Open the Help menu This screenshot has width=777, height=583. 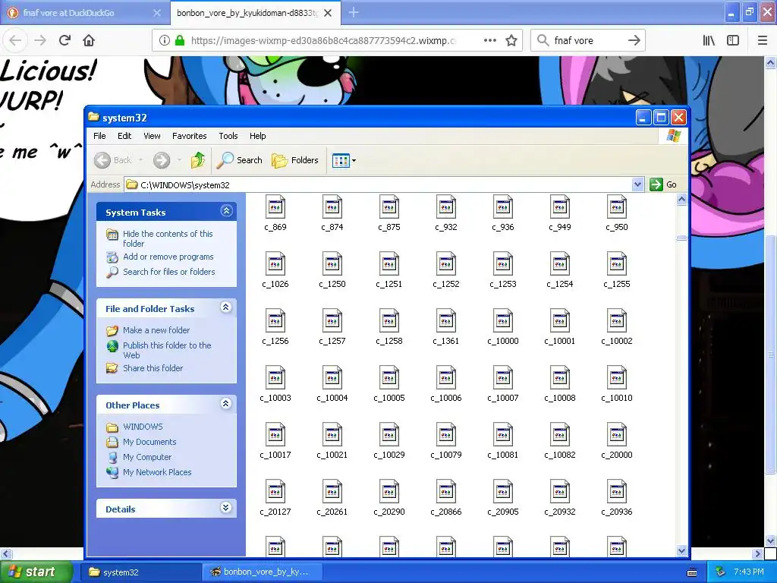[257, 136]
